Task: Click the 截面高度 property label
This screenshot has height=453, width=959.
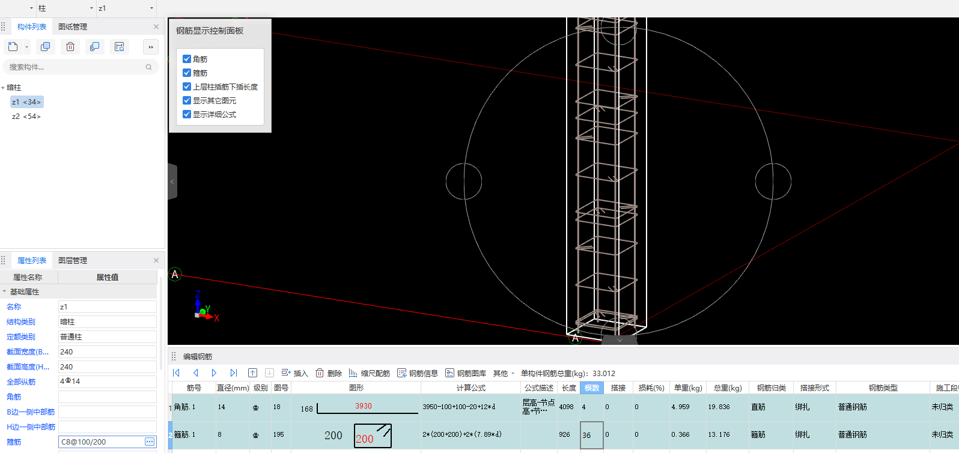Action: [x=28, y=366]
